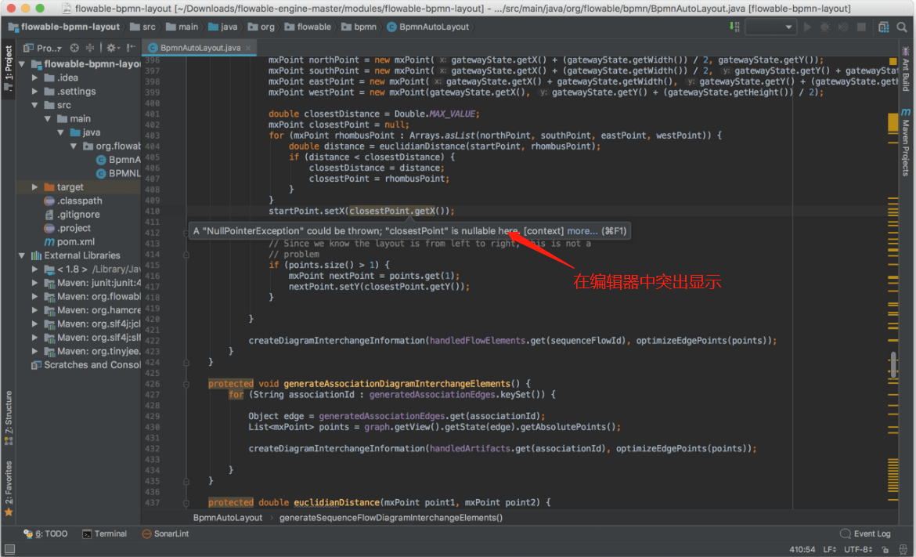
Task: Click the Make Project build icon
Action: click(734, 27)
